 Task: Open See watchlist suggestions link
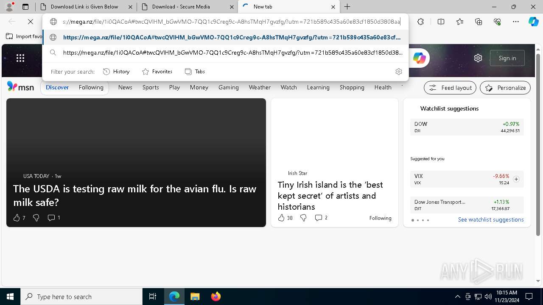(x=491, y=219)
